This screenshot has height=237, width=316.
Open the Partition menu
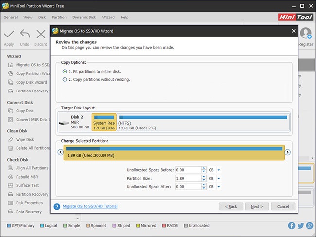tap(59, 18)
